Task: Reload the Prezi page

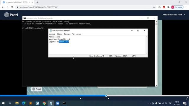Action: click(12, 7)
